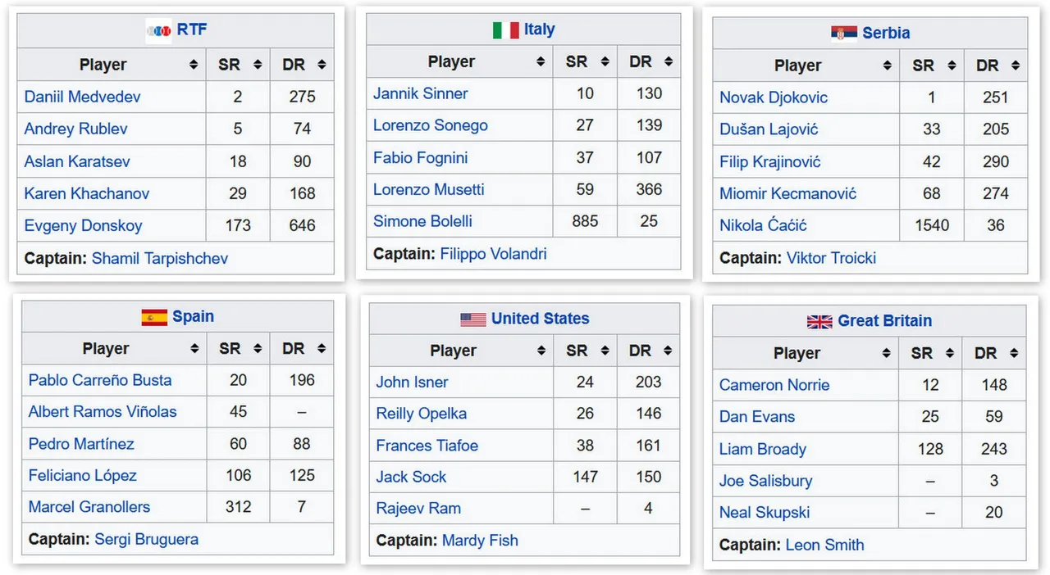Screen dimensions: 1050x575
Task: Open the Great Britain team heading link
Action: tap(884, 321)
